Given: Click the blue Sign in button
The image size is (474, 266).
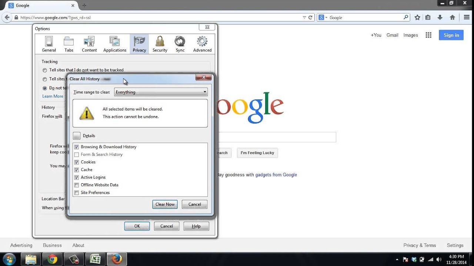Looking at the screenshot, I should (x=451, y=35).
